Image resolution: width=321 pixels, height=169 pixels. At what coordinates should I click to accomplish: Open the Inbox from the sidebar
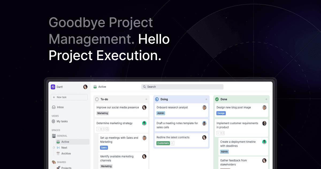[x=60, y=107]
